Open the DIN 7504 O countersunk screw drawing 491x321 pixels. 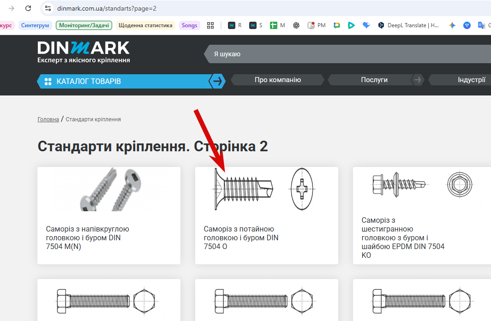tap(263, 189)
